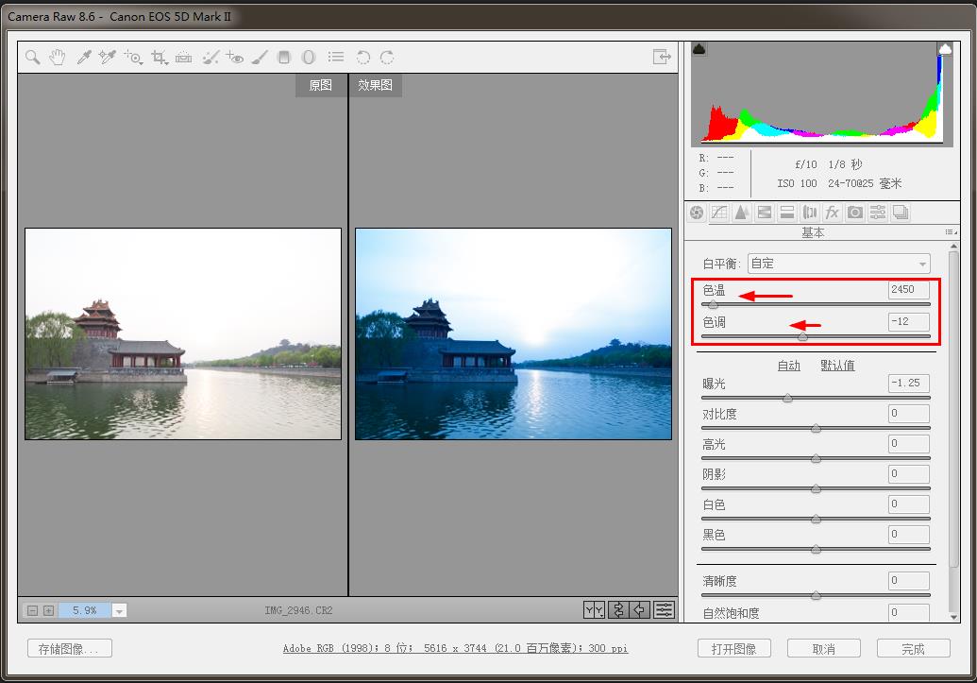Click the 色温 temperature slider handle
This screenshot has height=683, width=977.
pos(713,305)
